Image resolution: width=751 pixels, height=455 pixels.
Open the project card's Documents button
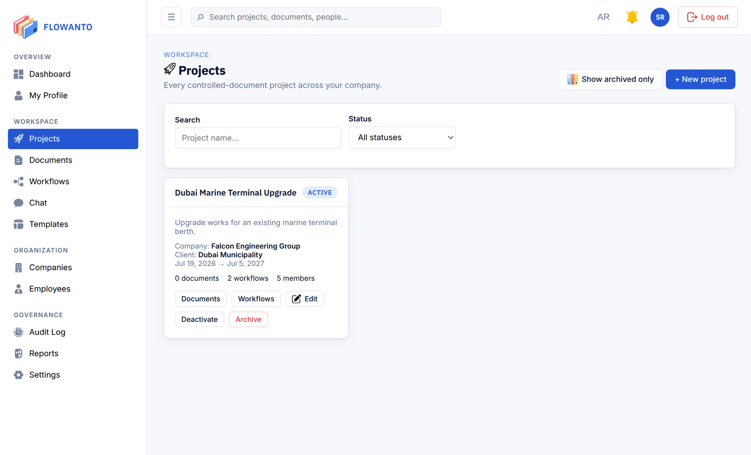coord(200,299)
